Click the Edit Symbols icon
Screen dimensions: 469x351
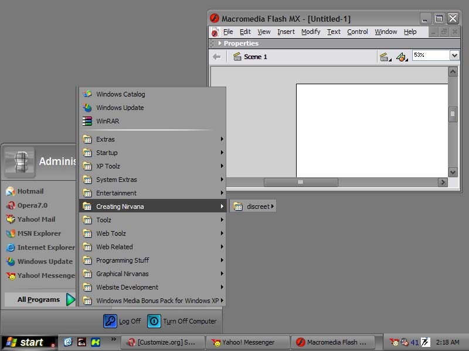(x=402, y=56)
